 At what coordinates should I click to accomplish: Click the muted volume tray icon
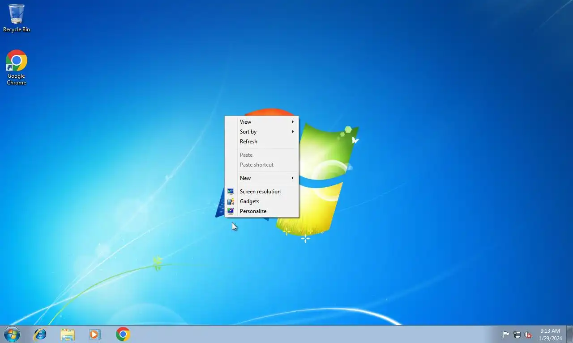(x=528, y=335)
